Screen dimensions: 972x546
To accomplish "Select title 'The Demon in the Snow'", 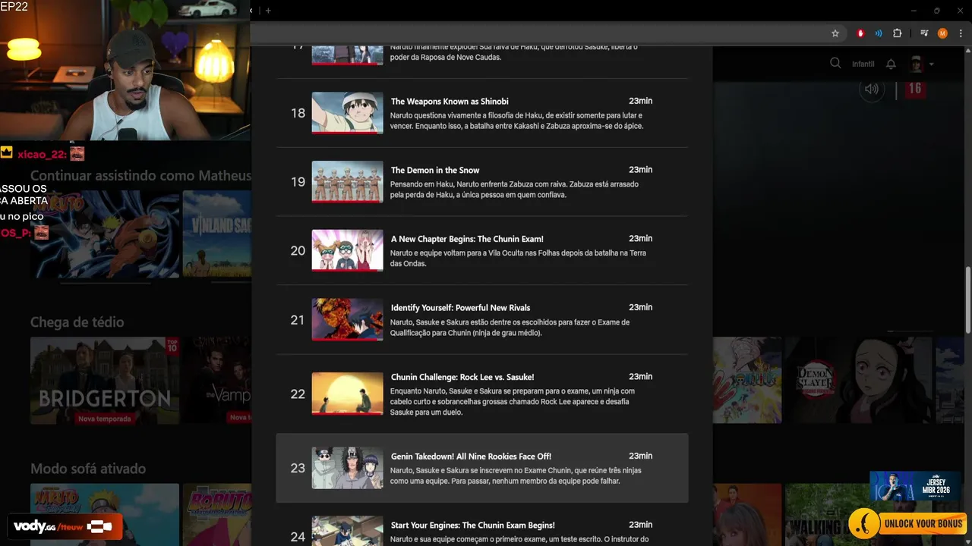I will click(435, 170).
